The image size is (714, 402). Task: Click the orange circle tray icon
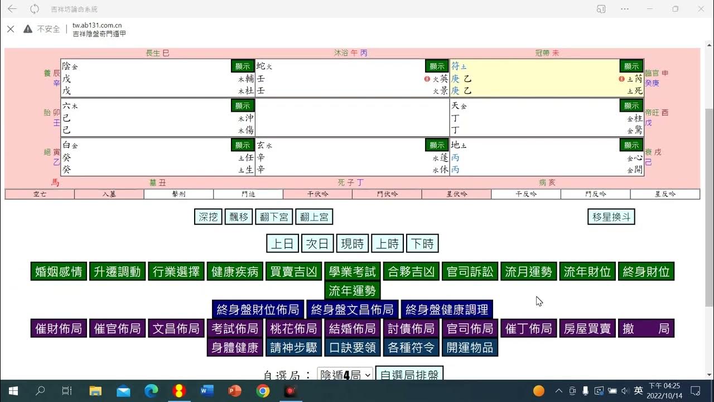tap(539, 391)
